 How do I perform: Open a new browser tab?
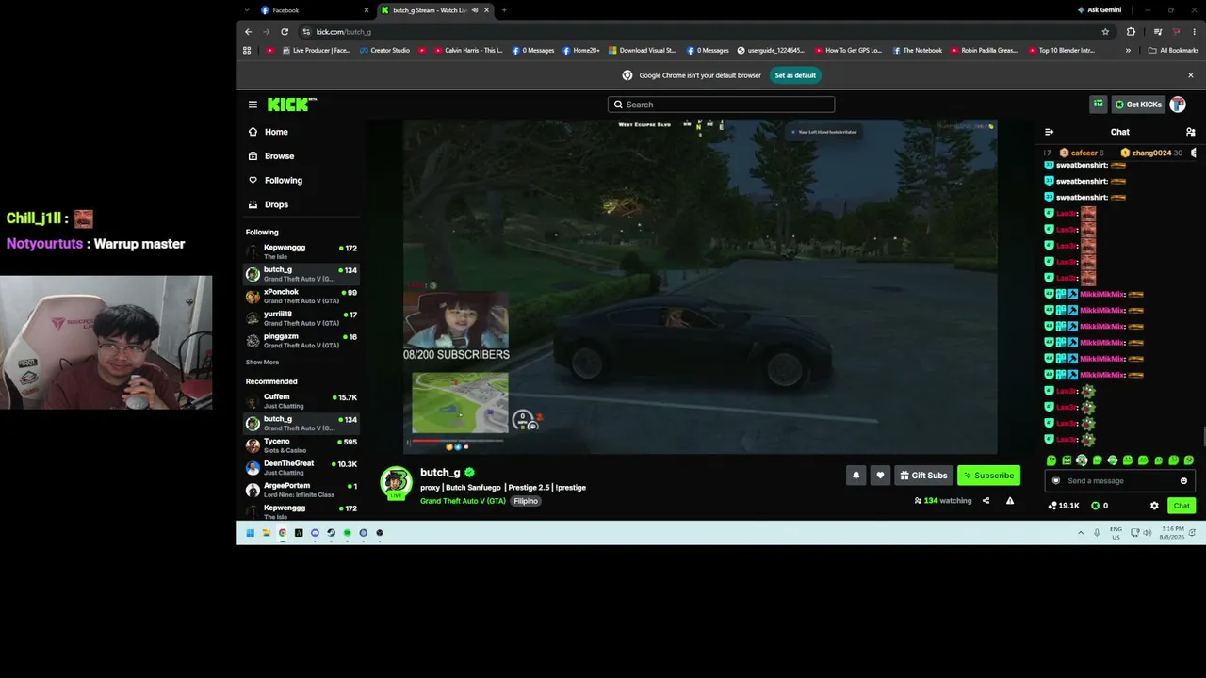click(x=504, y=10)
